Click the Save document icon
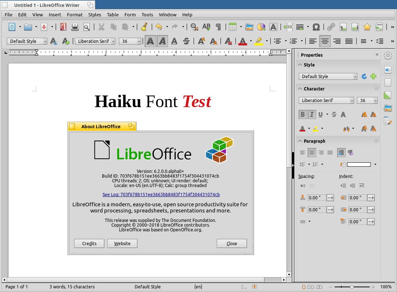This screenshot has width=397, height=292. tap(44, 27)
